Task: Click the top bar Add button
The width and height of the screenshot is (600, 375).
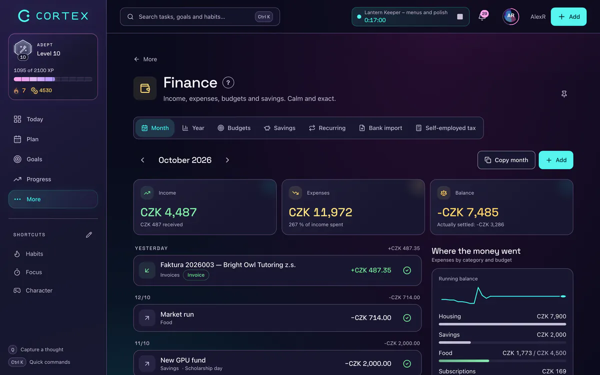Action: [568, 16]
